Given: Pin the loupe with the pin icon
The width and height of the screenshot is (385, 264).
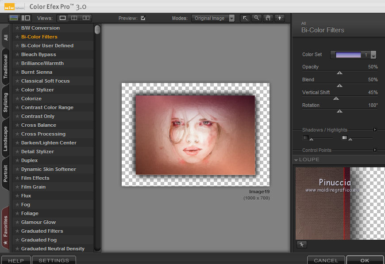Looking at the screenshot, I should [301, 245].
